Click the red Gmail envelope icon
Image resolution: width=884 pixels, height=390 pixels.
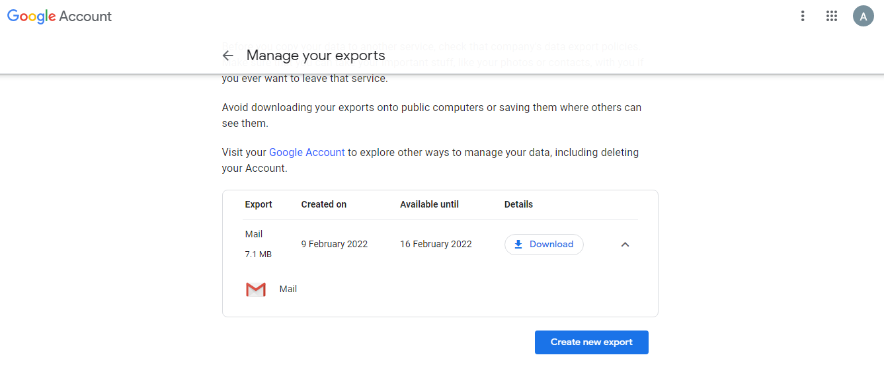256,290
